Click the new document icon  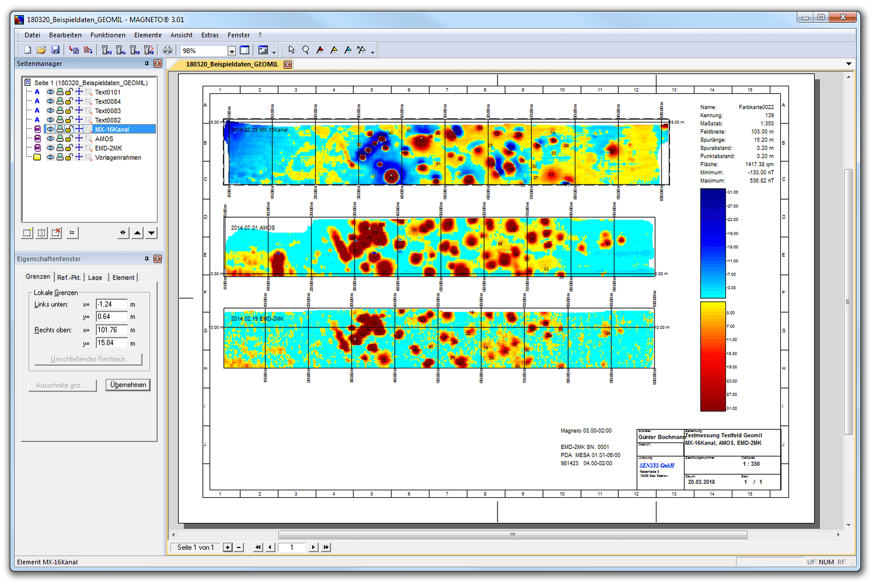tap(27, 50)
